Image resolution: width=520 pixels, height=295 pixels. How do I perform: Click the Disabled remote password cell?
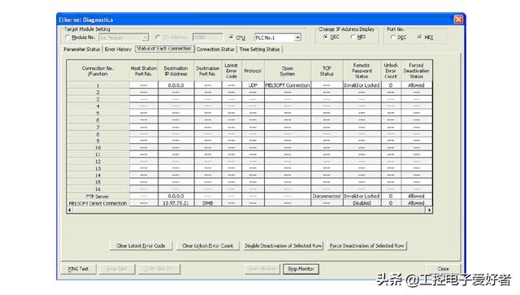(x=362, y=203)
